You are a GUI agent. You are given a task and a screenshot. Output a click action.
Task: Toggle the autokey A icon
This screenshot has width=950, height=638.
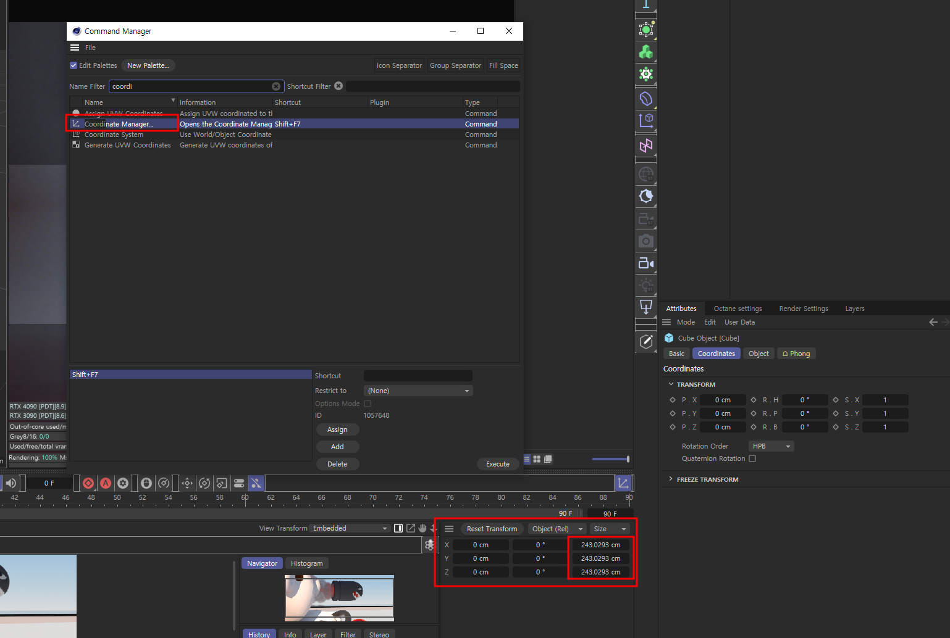pyautogui.click(x=106, y=483)
